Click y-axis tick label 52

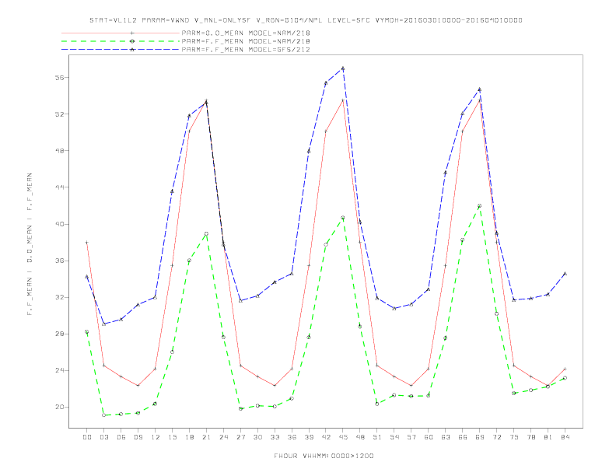tap(59, 114)
